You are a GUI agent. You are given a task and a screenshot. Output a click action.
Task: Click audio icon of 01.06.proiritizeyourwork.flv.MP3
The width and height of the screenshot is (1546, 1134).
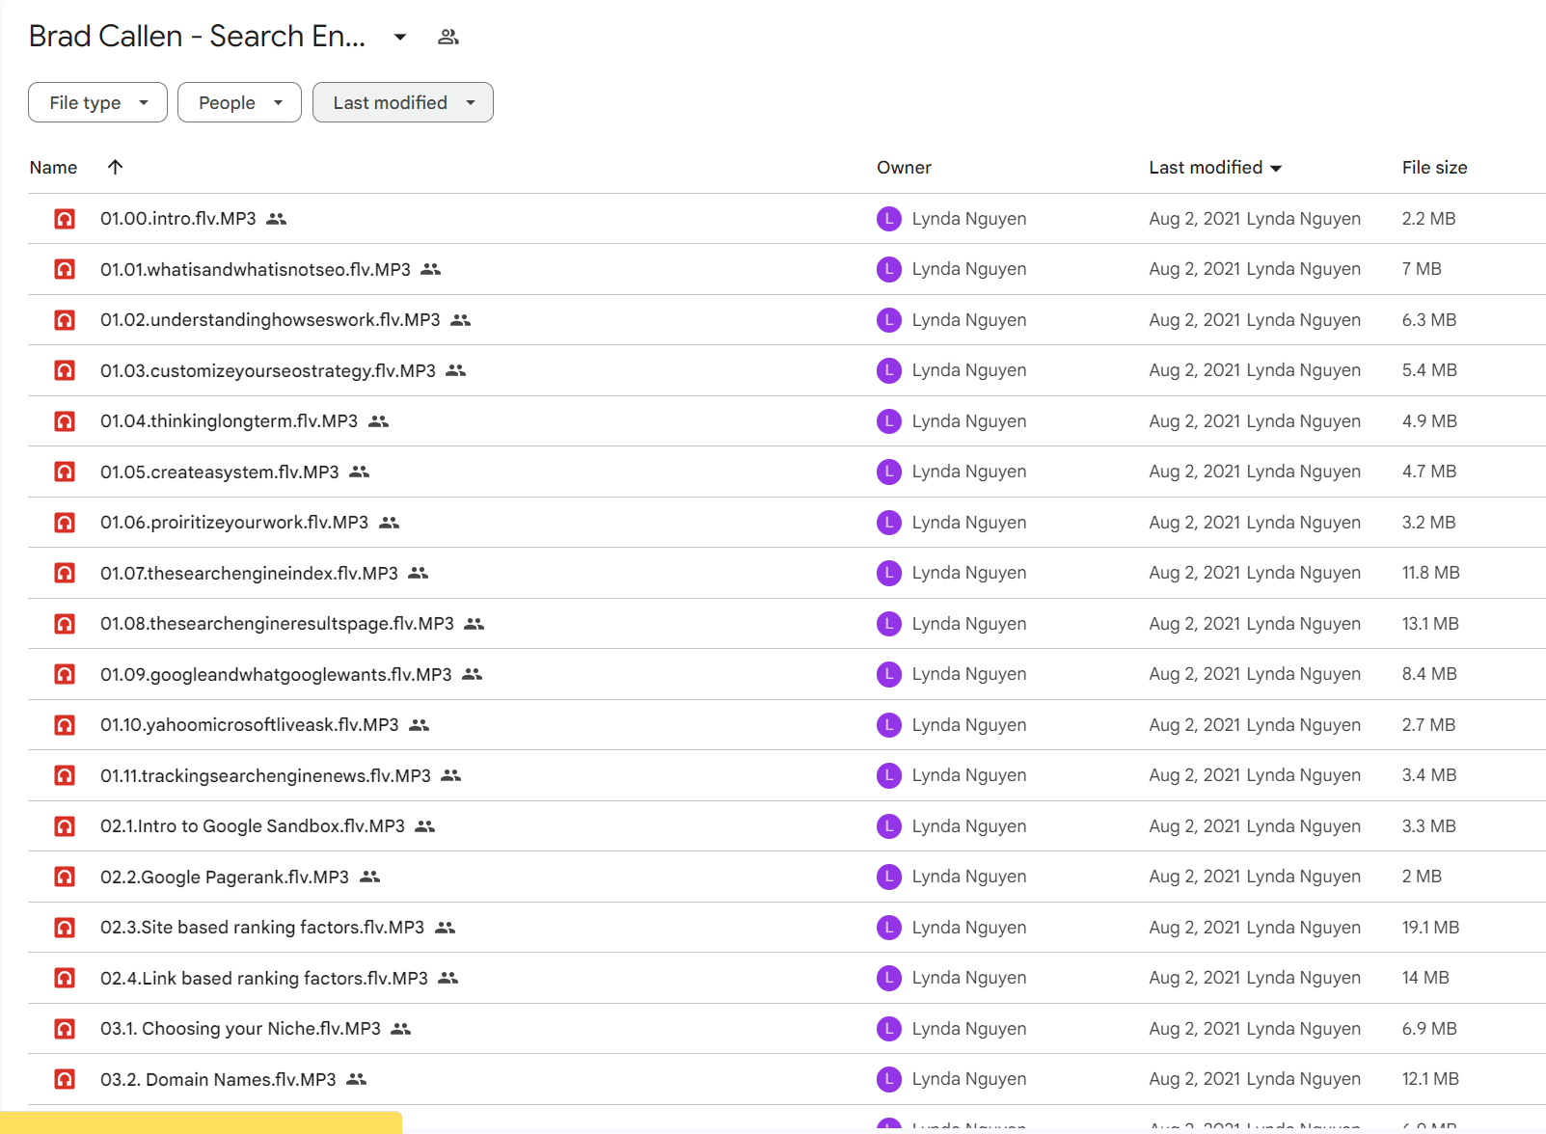(x=65, y=523)
